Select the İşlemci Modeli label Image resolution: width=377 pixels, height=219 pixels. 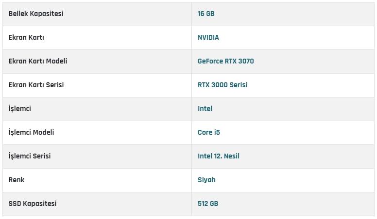click(x=32, y=132)
